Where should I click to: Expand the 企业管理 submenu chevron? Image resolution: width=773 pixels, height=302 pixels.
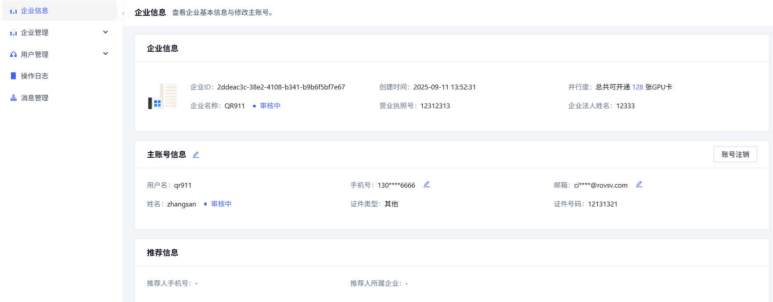coord(105,32)
